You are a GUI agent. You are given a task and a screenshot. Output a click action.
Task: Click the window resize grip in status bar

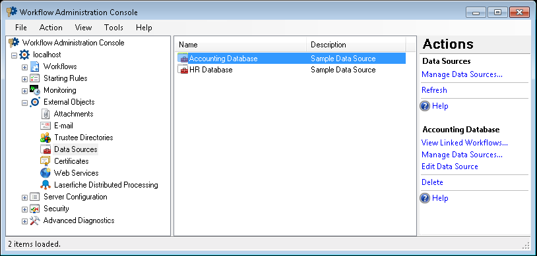(x=526, y=245)
